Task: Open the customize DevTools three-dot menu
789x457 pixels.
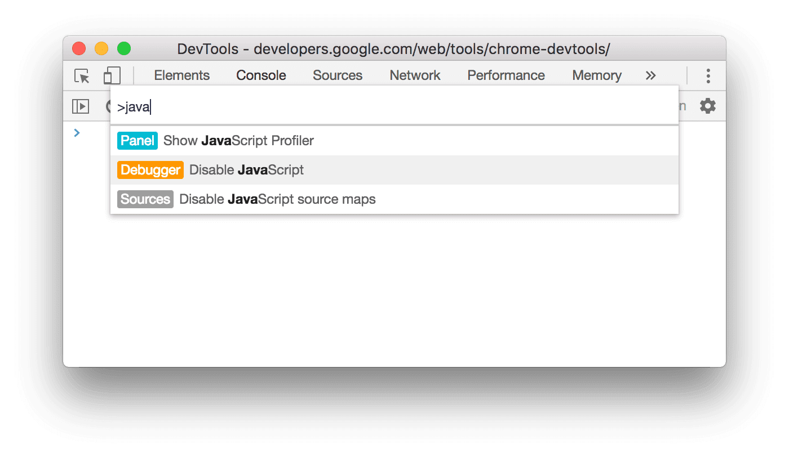Action: 708,75
